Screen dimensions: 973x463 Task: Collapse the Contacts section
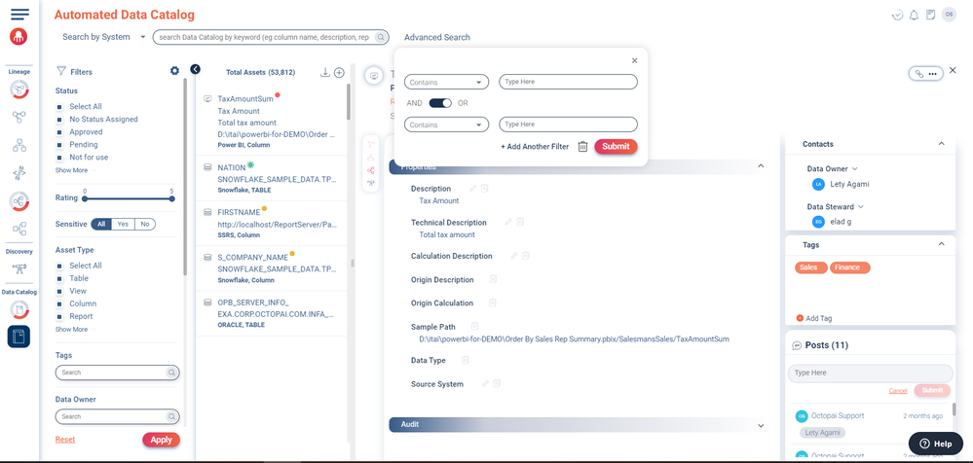pos(942,143)
